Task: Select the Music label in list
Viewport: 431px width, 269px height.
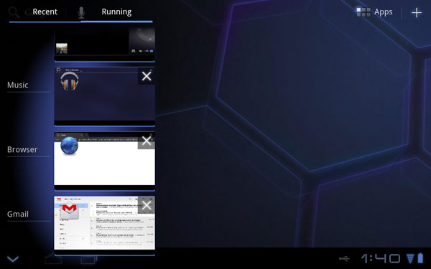Action: (x=17, y=85)
